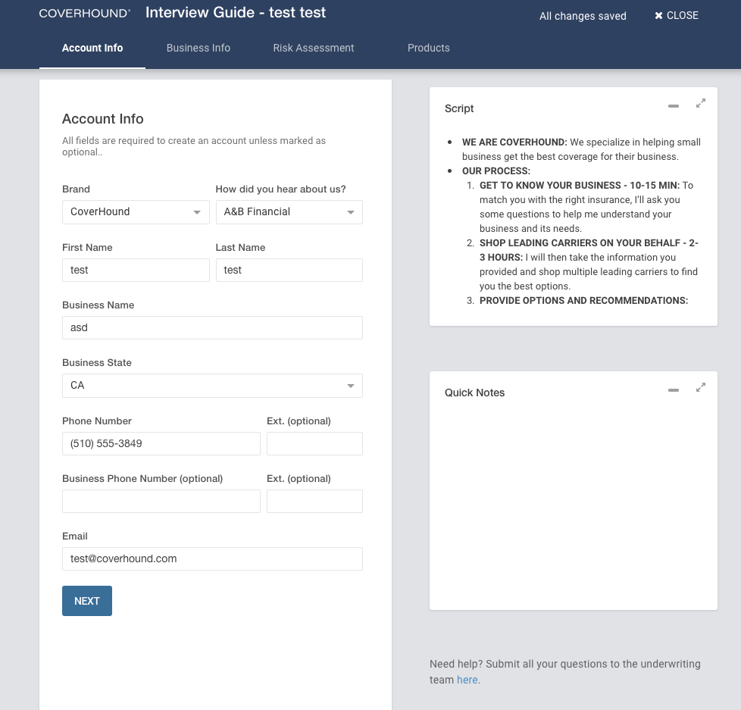Image resolution: width=741 pixels, height=710 pixels.
Task: Minimize the Script panel
Action: [x=674, y=106]
